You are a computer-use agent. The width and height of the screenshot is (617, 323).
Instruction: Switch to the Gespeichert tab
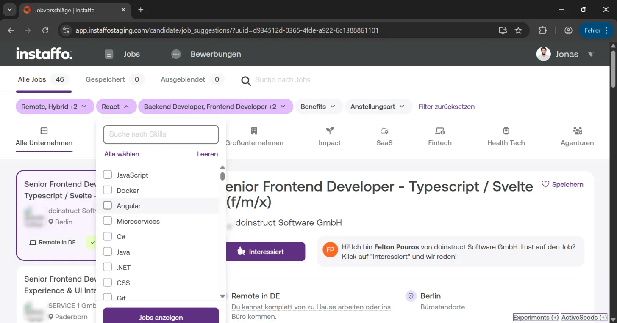pyautogui.click(x=114, y=79)
